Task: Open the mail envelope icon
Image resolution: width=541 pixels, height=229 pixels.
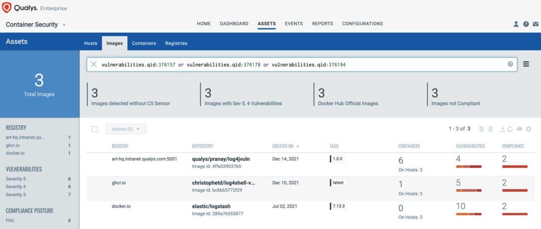Action: [x=535, y=24]
